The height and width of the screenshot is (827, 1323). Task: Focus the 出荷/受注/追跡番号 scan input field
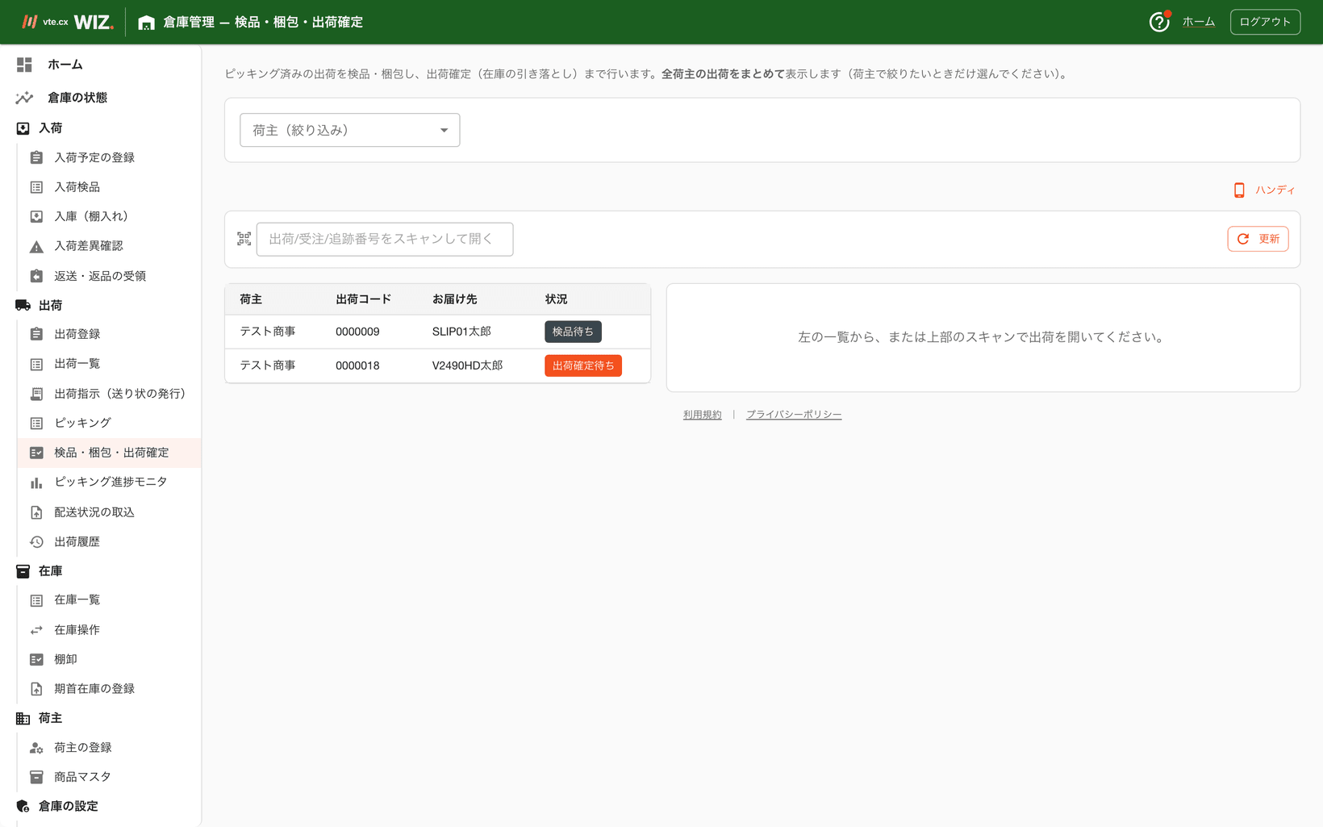click(384, 239)
